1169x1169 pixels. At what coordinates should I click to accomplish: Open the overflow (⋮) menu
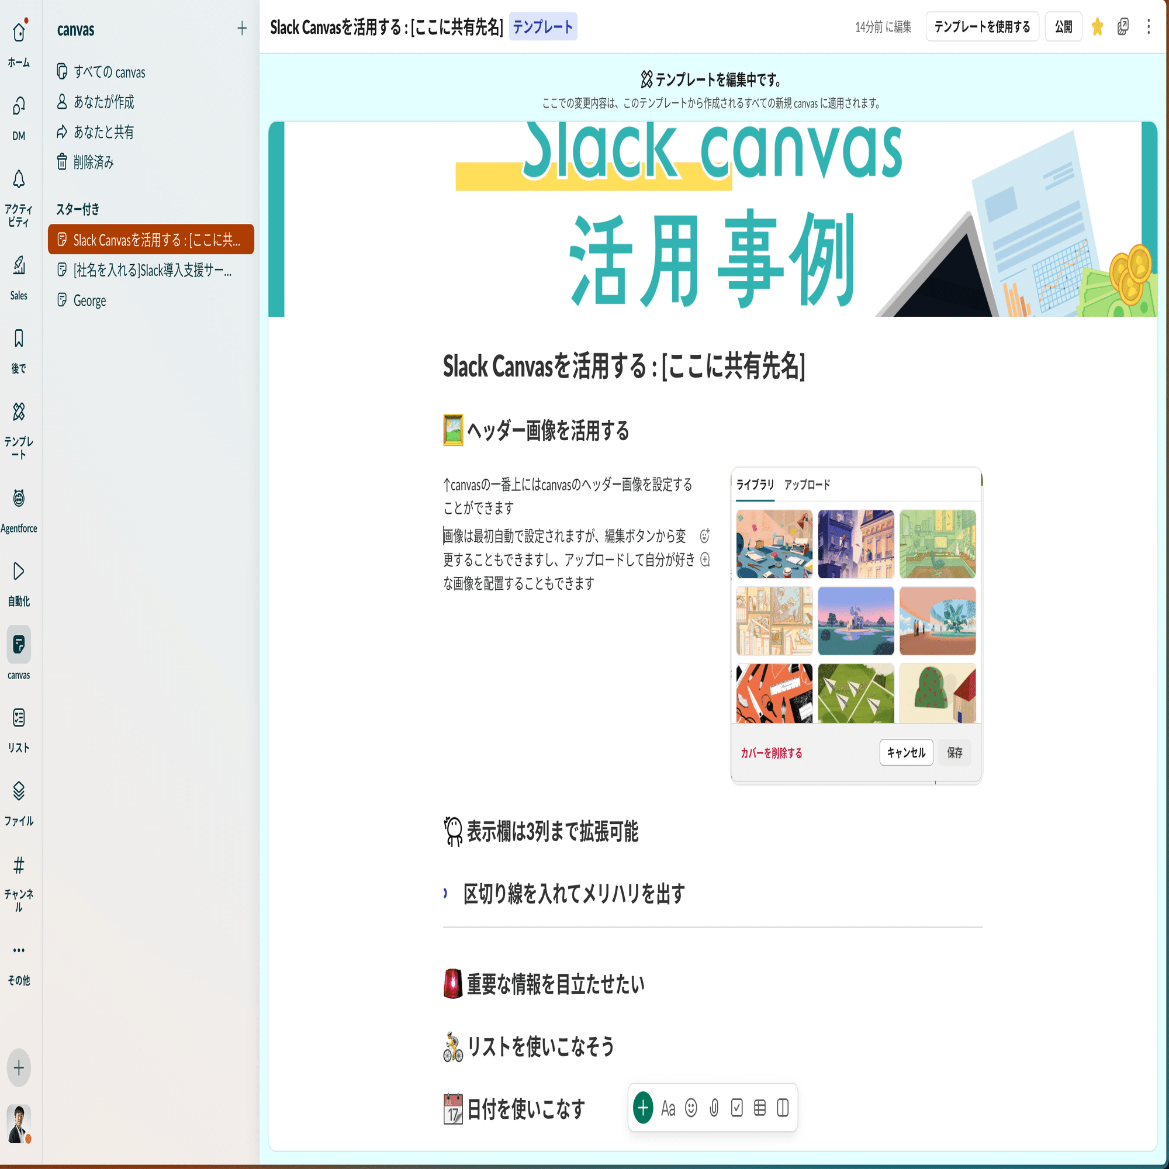pos(1149,27)
